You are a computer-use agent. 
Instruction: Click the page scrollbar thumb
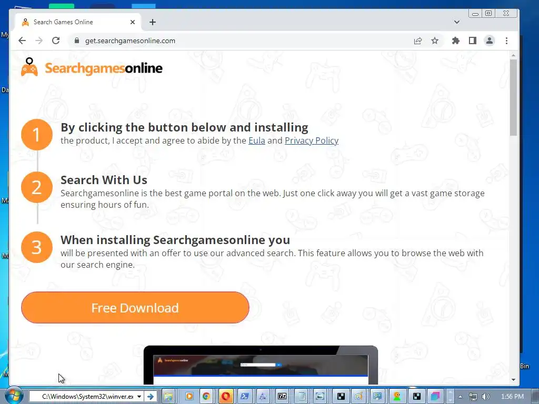(513, 97)
